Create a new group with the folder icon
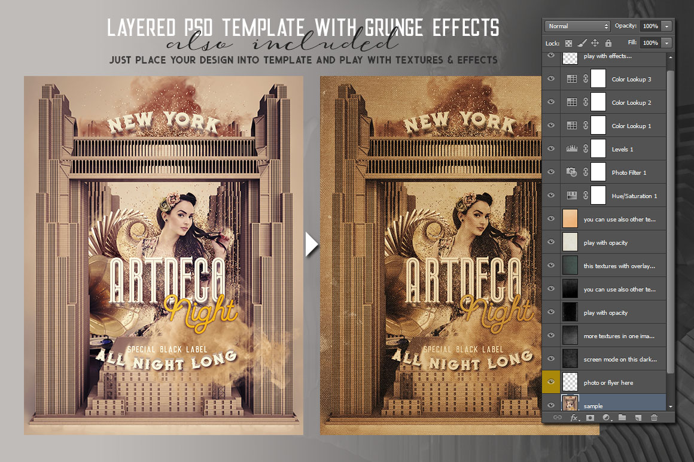This screenshot has height=462, width=694. click(x=622, y=418)
